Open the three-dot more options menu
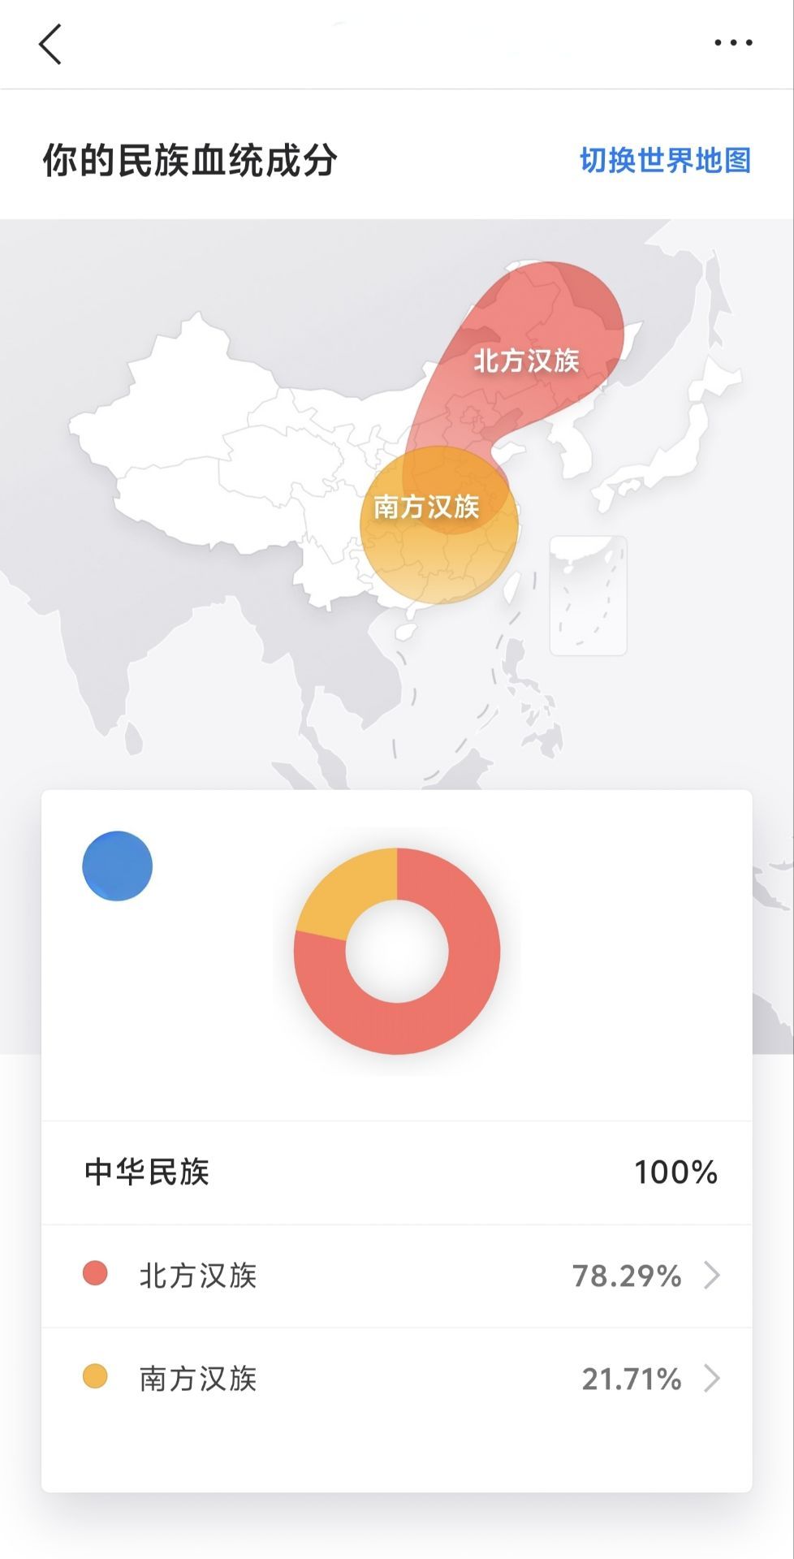The width and height of the screenshot is (794, 1559). 733,43
